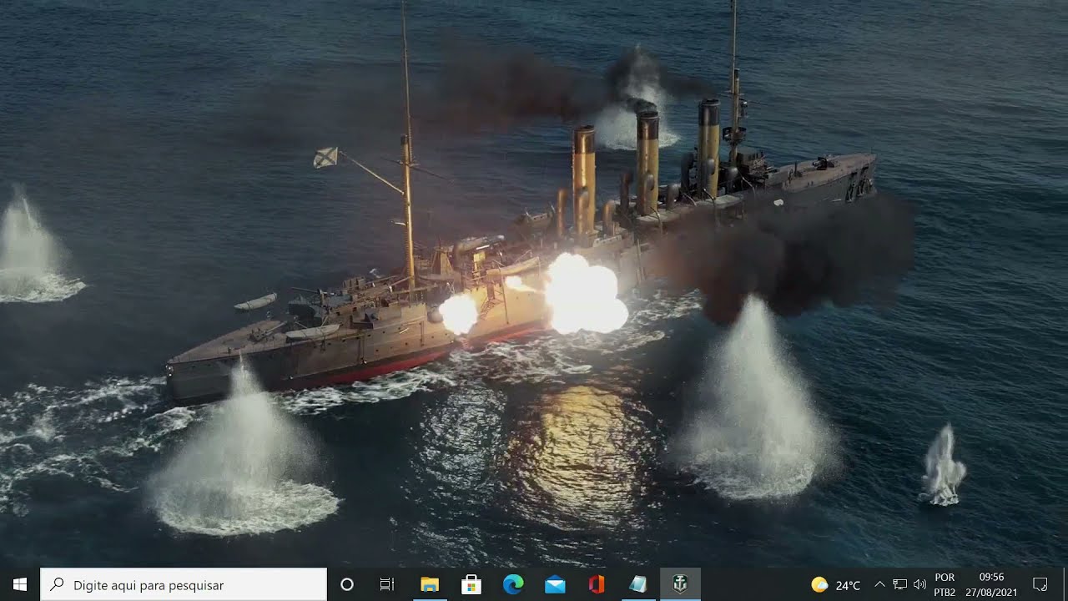Image resolution: width=1068 pixels, height=601 pixels.
Task: Open Cortana from the taskbar circle icon
Action: (x=347, y=584)
